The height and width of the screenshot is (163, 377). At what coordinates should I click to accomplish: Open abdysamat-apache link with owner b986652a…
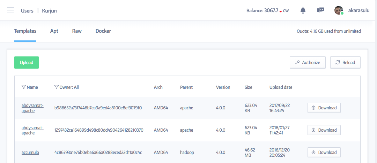(x=32, y=108)
